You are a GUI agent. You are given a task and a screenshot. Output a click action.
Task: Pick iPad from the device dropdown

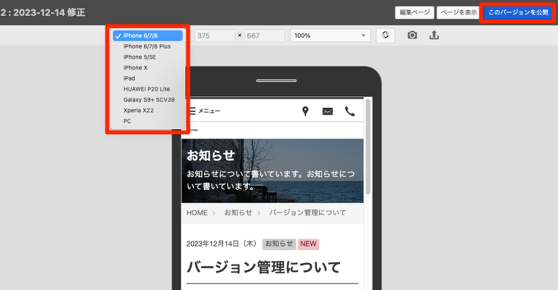(x=129, y=78)
